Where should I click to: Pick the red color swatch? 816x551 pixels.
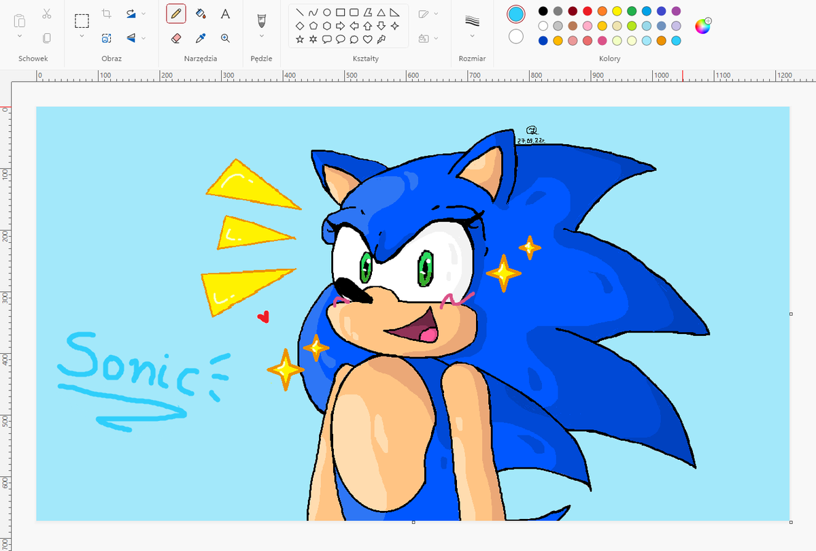[x=588, y=11]
